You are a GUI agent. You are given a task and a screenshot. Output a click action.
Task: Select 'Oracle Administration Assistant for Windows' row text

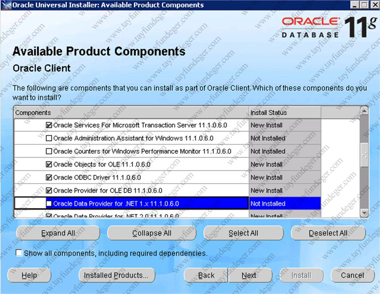point(133,138)
